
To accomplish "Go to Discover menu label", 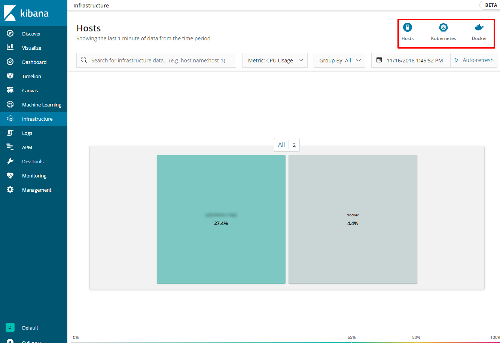I will tap(31, 34).
